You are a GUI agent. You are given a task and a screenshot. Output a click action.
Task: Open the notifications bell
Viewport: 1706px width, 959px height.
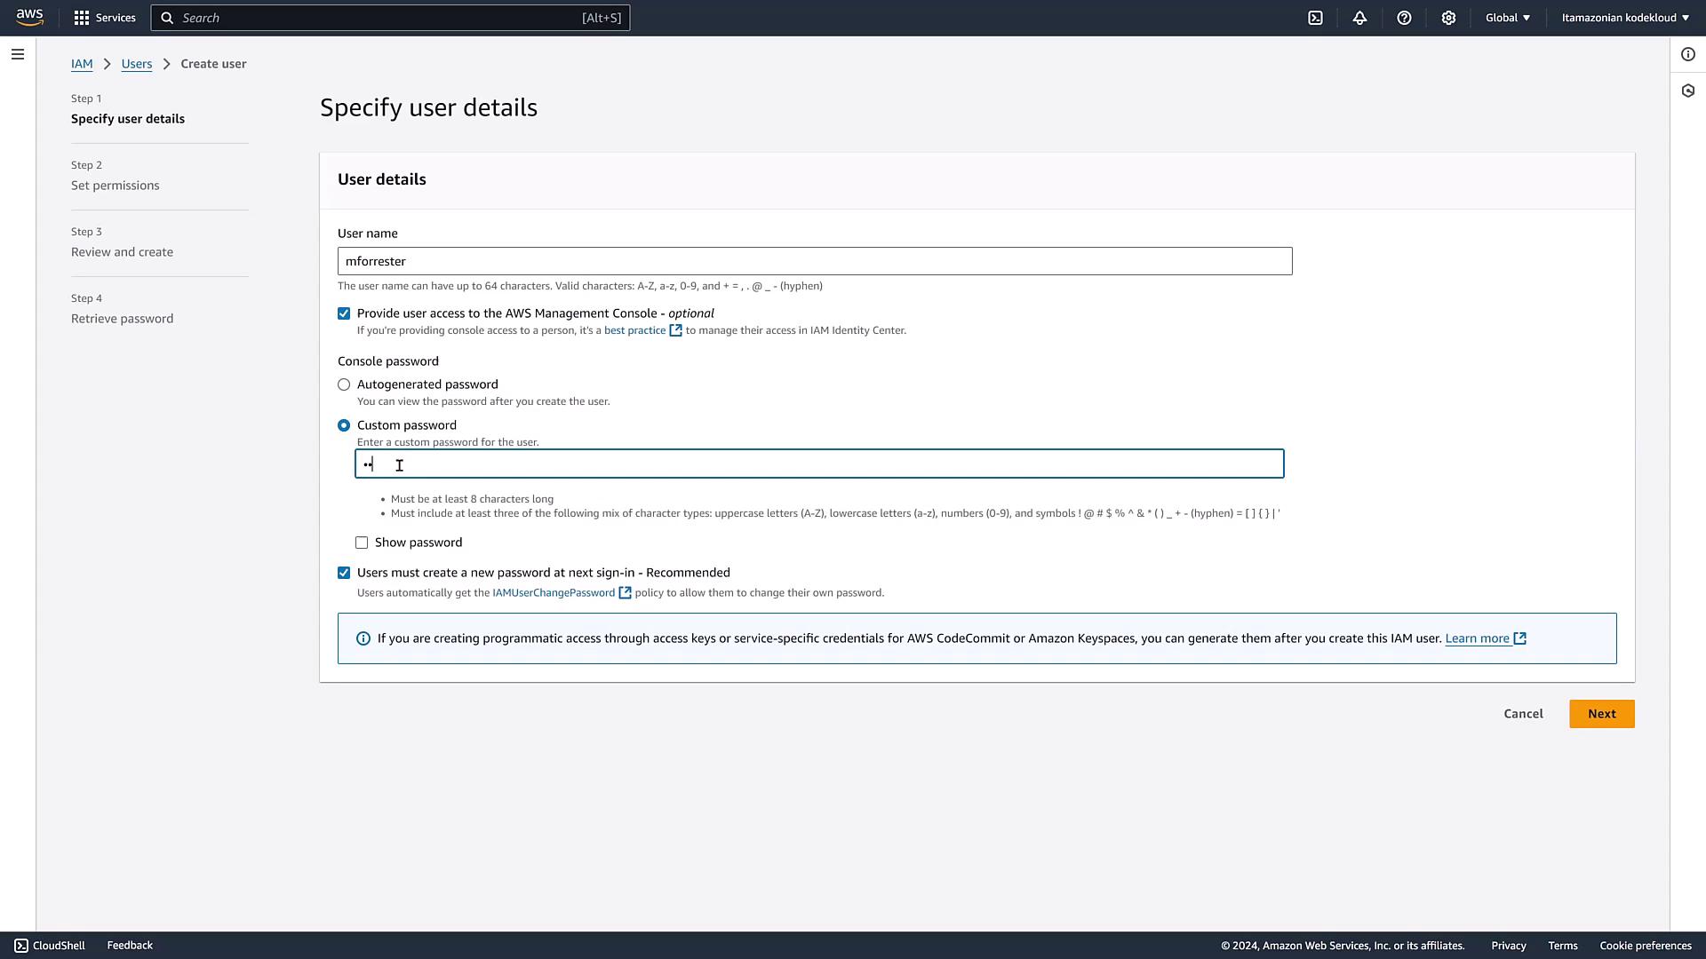click(1359, 18)
